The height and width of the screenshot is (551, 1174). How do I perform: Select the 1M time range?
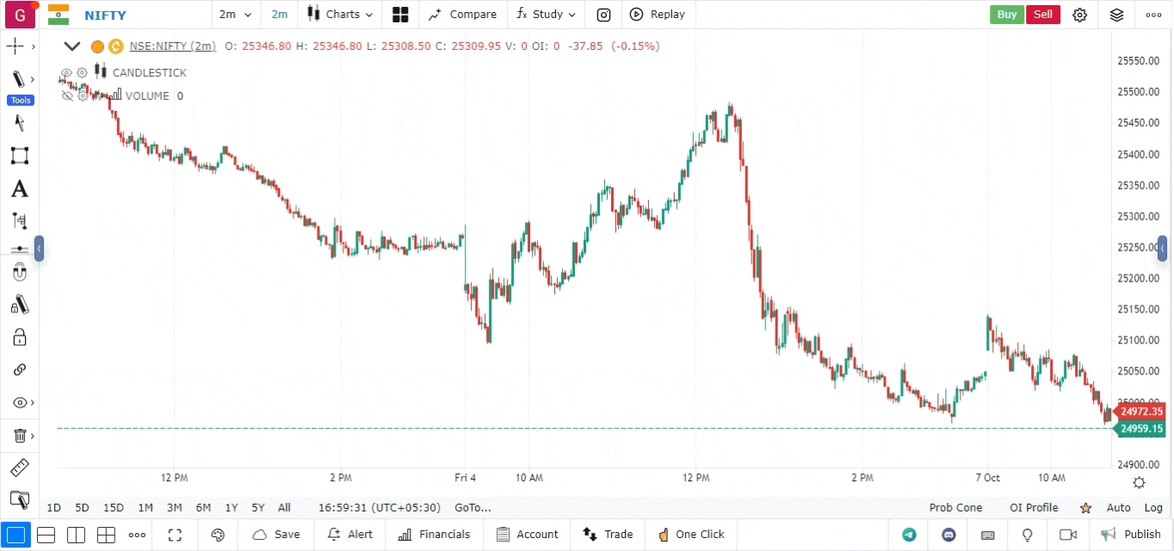tap(145, 508)
